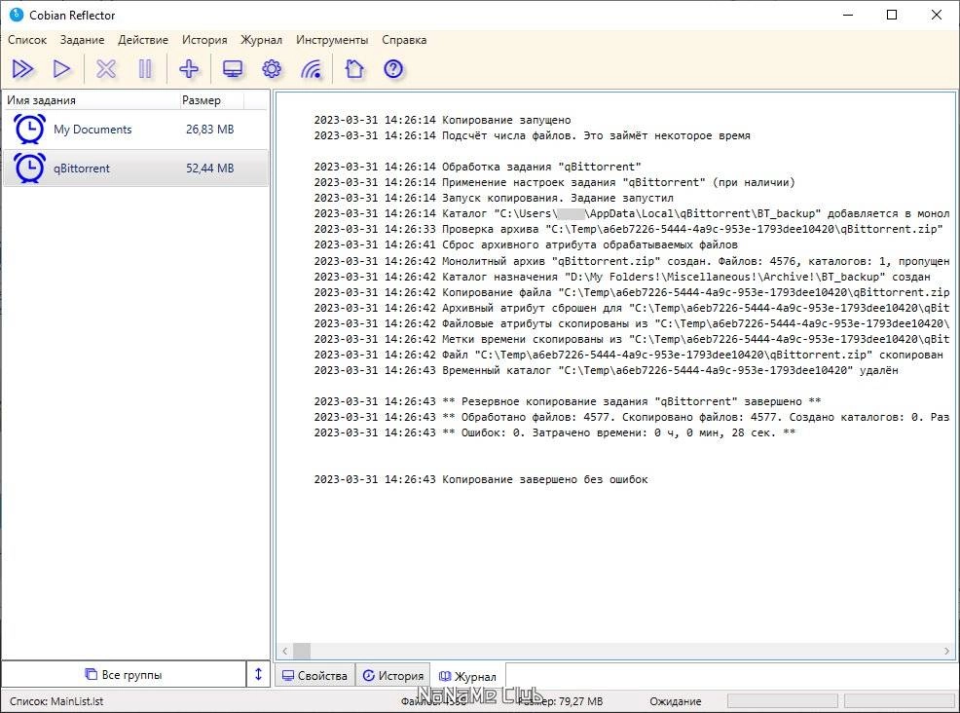Open the monitor icon in toolbar
This screenshot has height=713, width=960.
coord(233,68)
